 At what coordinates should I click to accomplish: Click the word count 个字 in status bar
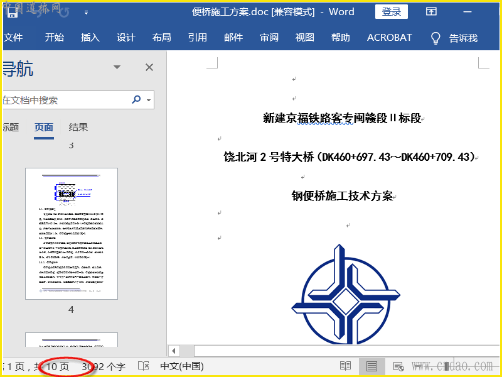point(103,366)
